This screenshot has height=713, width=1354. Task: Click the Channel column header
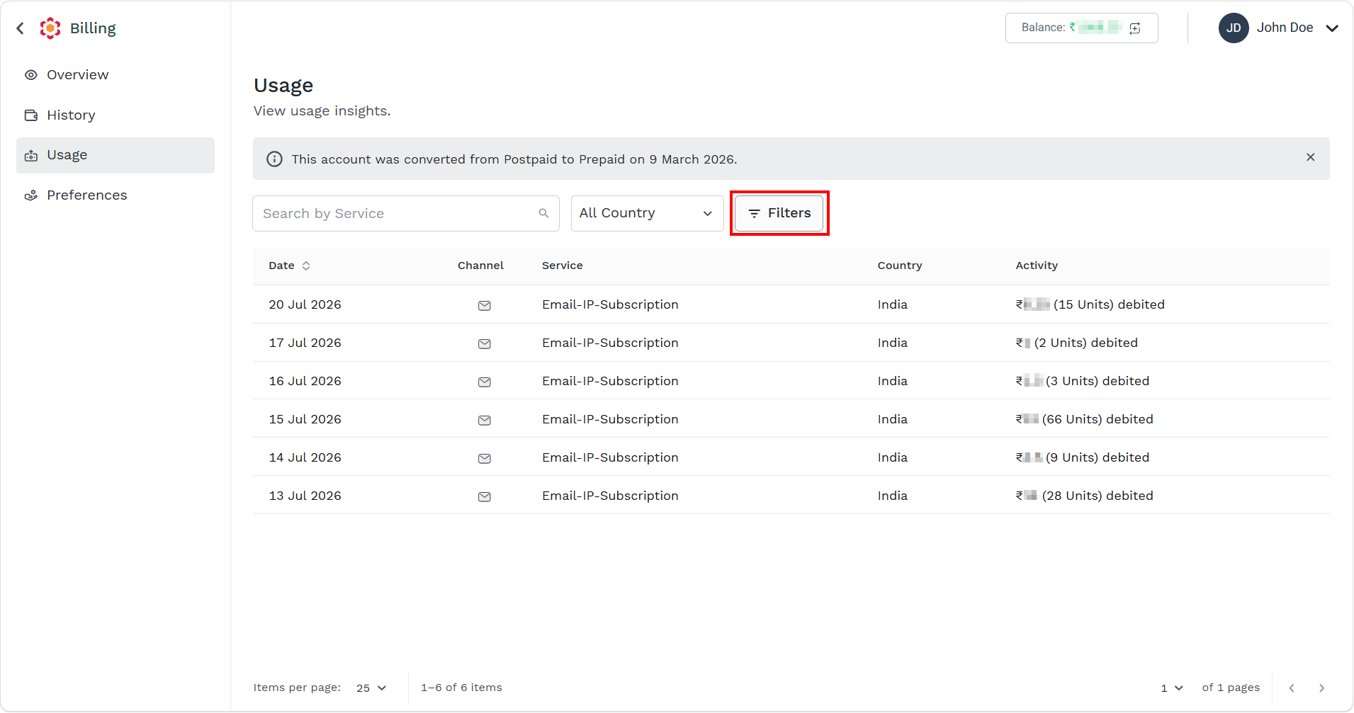tap(480, 266)
